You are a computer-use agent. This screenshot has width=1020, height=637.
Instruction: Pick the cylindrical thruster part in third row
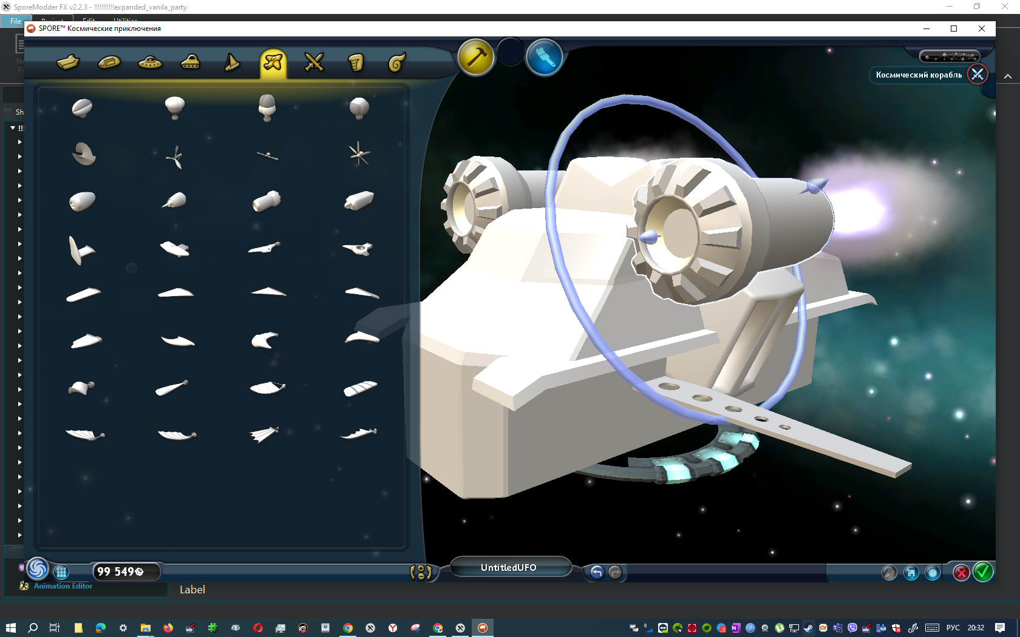coord(267,201)
